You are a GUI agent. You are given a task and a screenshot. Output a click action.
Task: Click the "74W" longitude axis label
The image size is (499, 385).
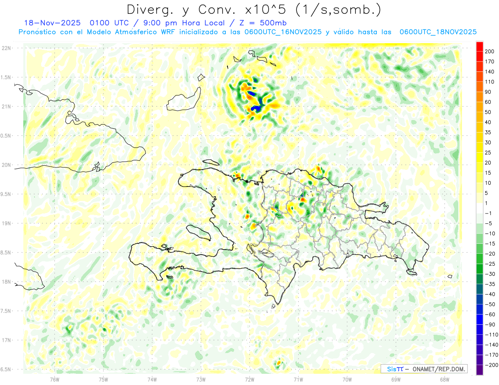tap(152, 379)
